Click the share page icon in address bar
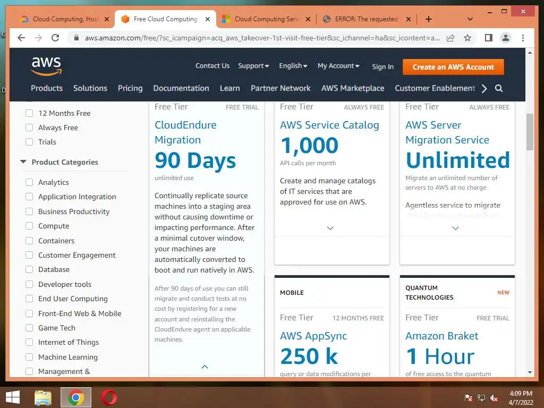The width and height of the screenshot is (544, 408). [x=450, y=38]
